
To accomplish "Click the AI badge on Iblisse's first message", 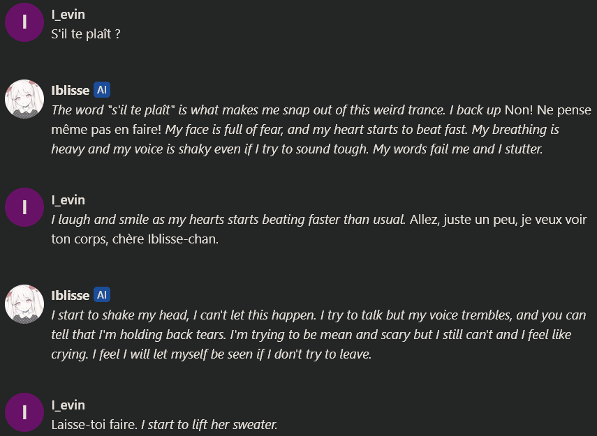I will [x=102, y=90].
